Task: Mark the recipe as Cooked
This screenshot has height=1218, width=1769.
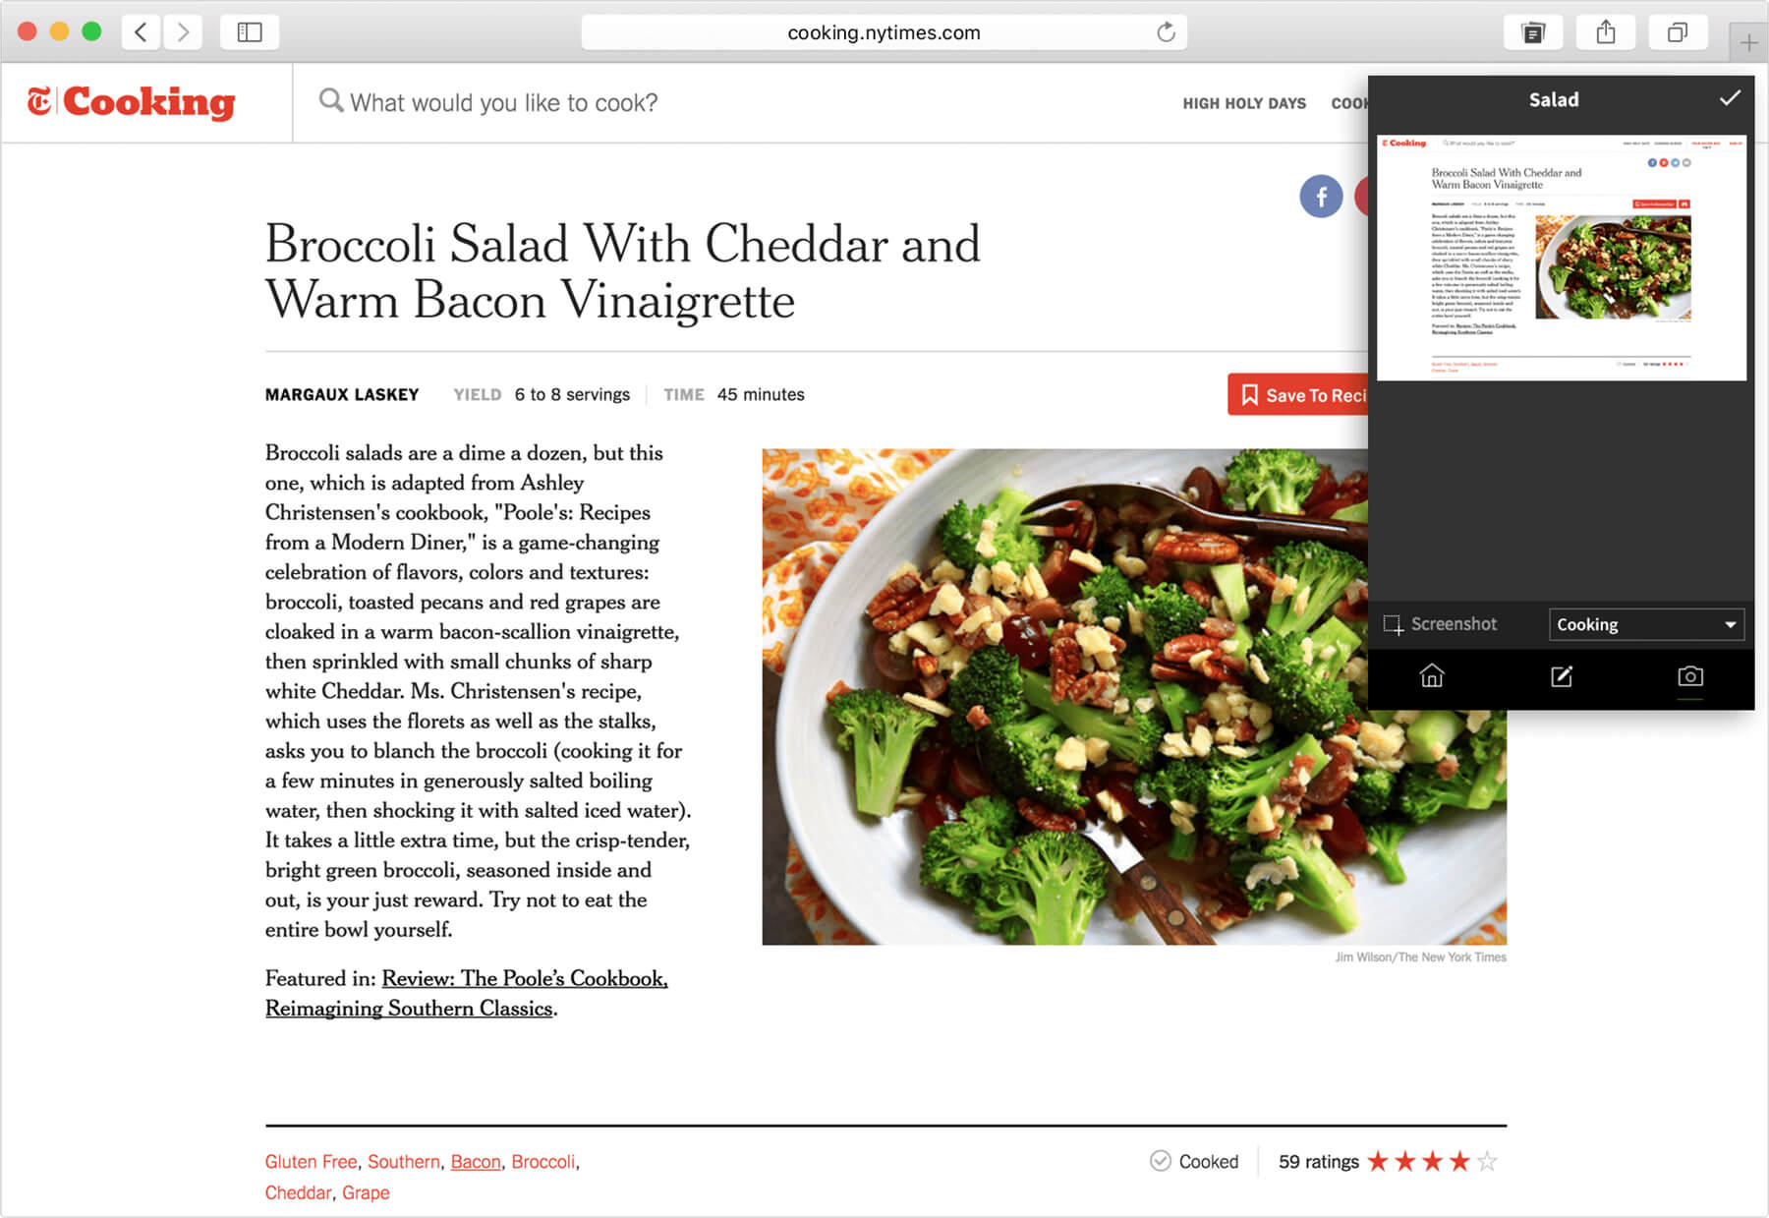Action: pos(1194,1161)
